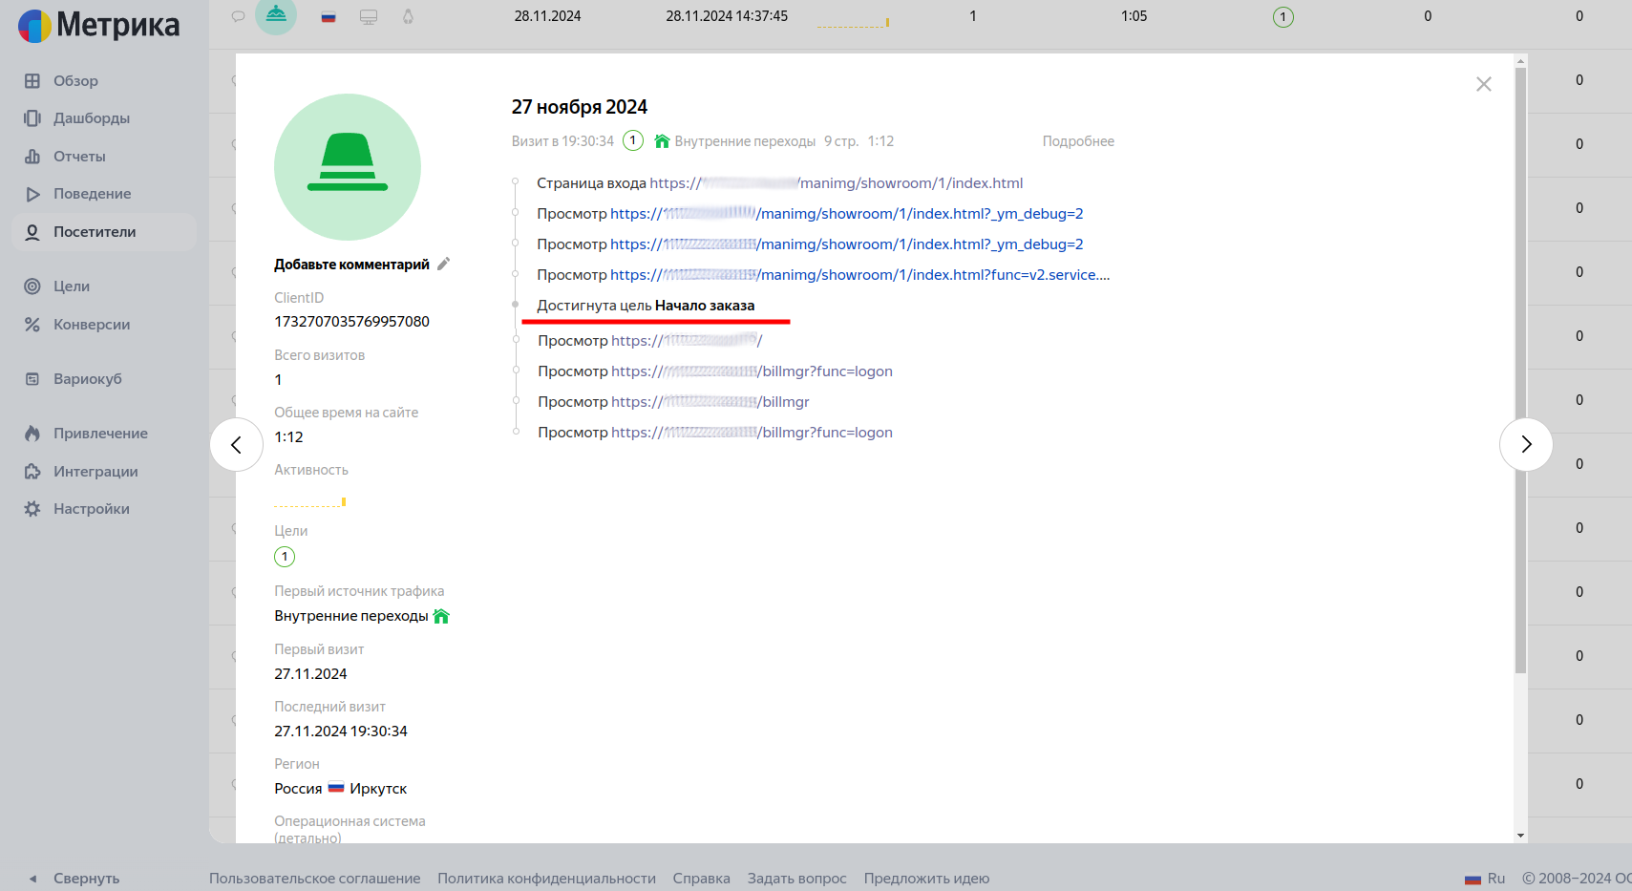
Task: Collapse sidebar with Свернуть
Action: 85,879
